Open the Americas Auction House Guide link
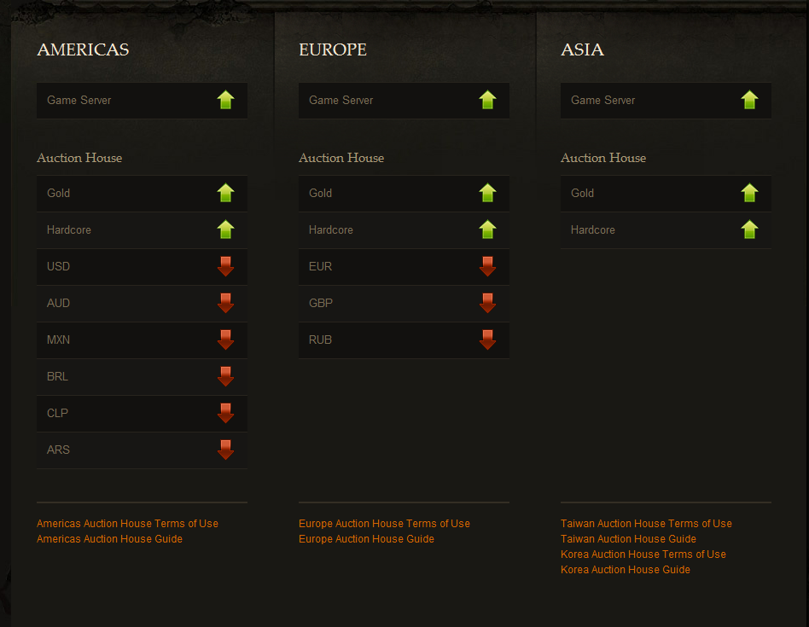This screenshot has width=809, height=627. click(109, 539)
